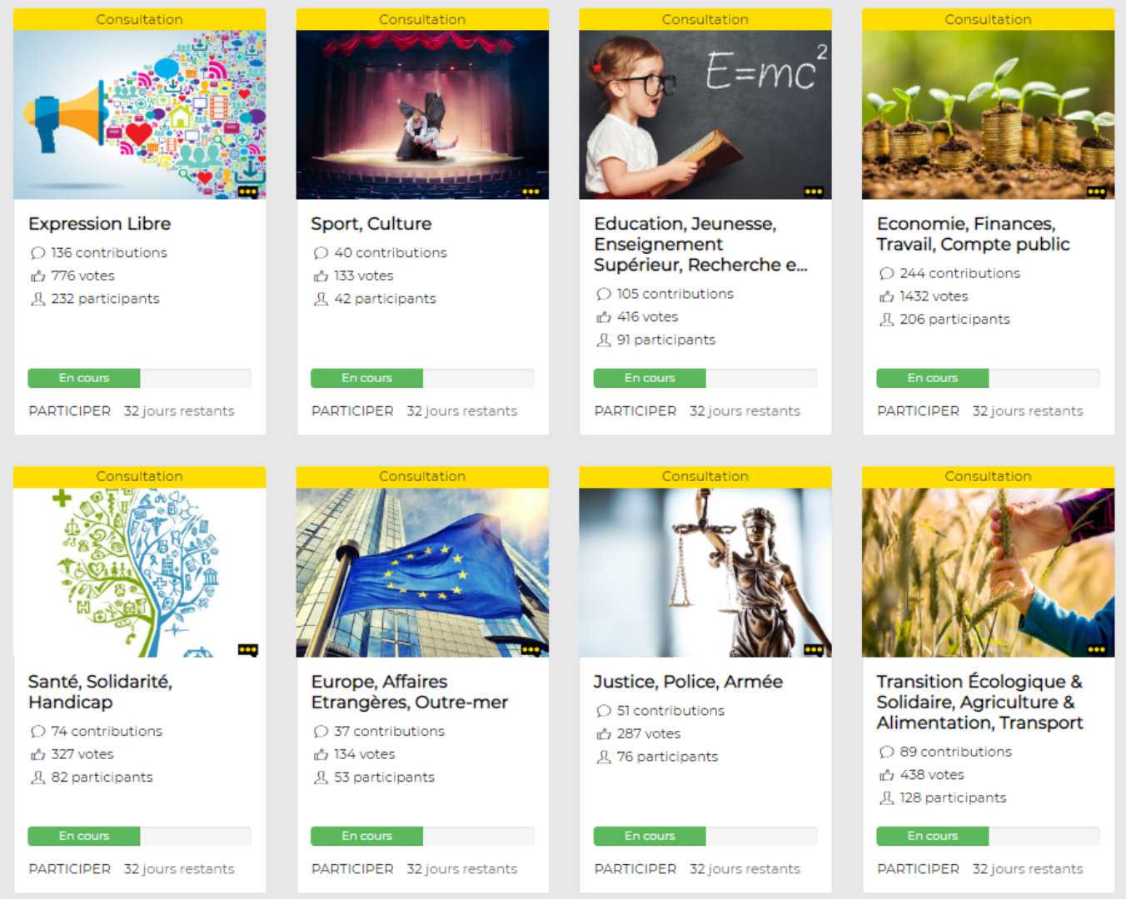
Task: Click thumbs-up icon beside 287 votes
Action: pyautogui.click(x=604, y=733)
